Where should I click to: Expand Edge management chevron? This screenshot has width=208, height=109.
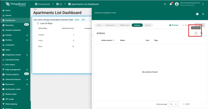(x=27, y=70)
